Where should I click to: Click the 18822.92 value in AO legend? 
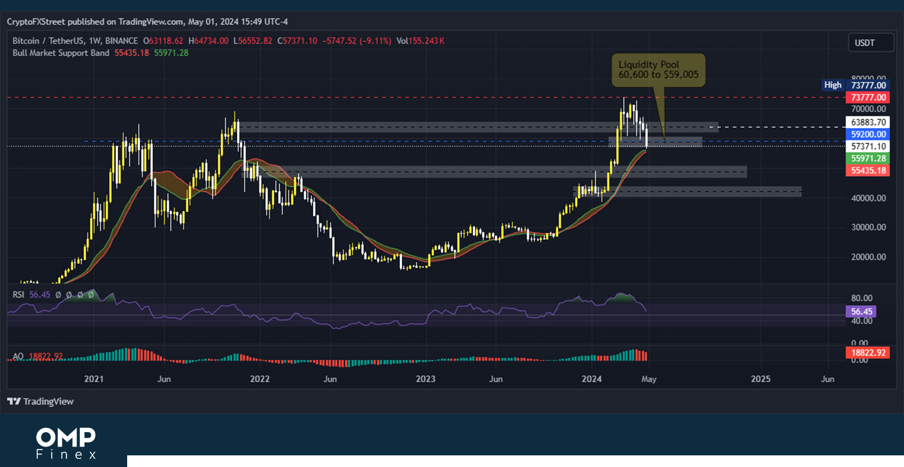point(45,356)
